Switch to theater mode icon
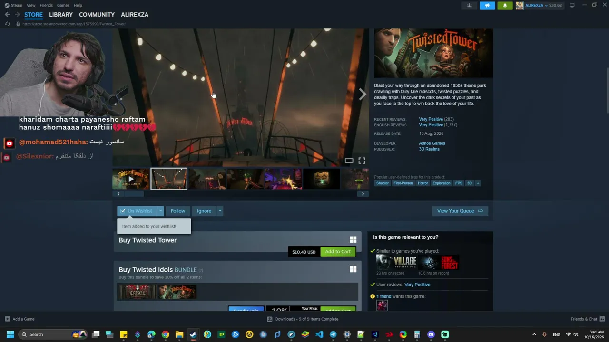Viewport: 609px width, 342px height. pyautogui.click(x=349, y=161)
